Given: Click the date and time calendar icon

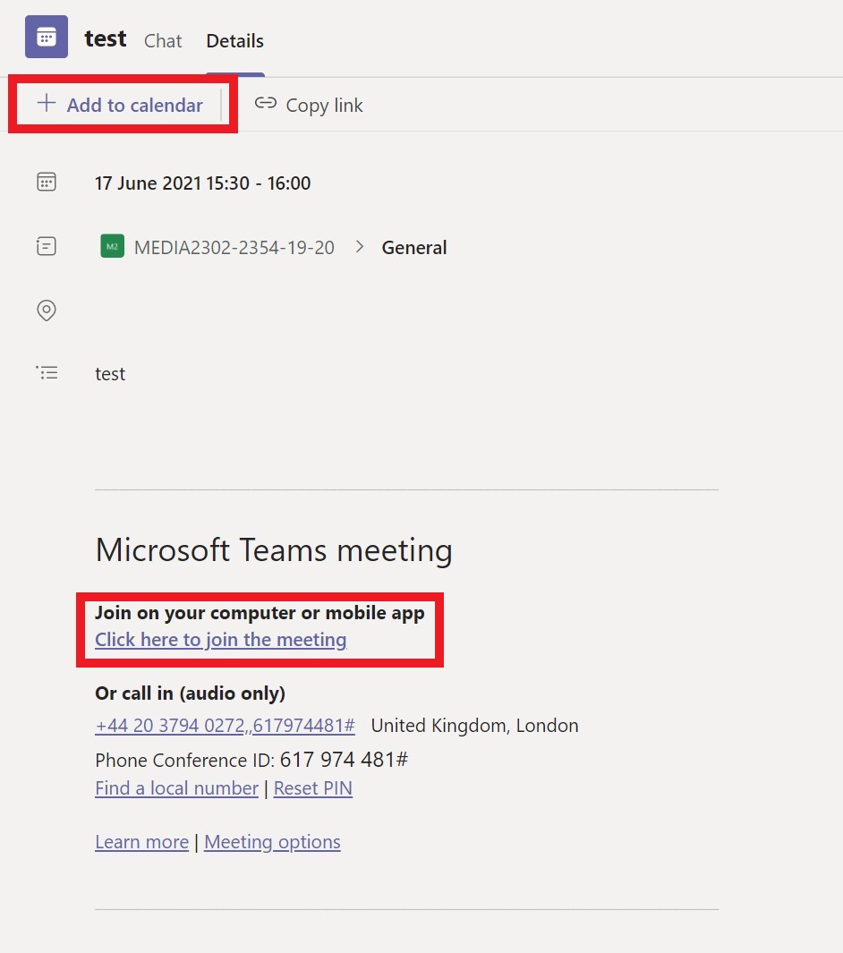Looking at the screenshot, I should [47, 182].
